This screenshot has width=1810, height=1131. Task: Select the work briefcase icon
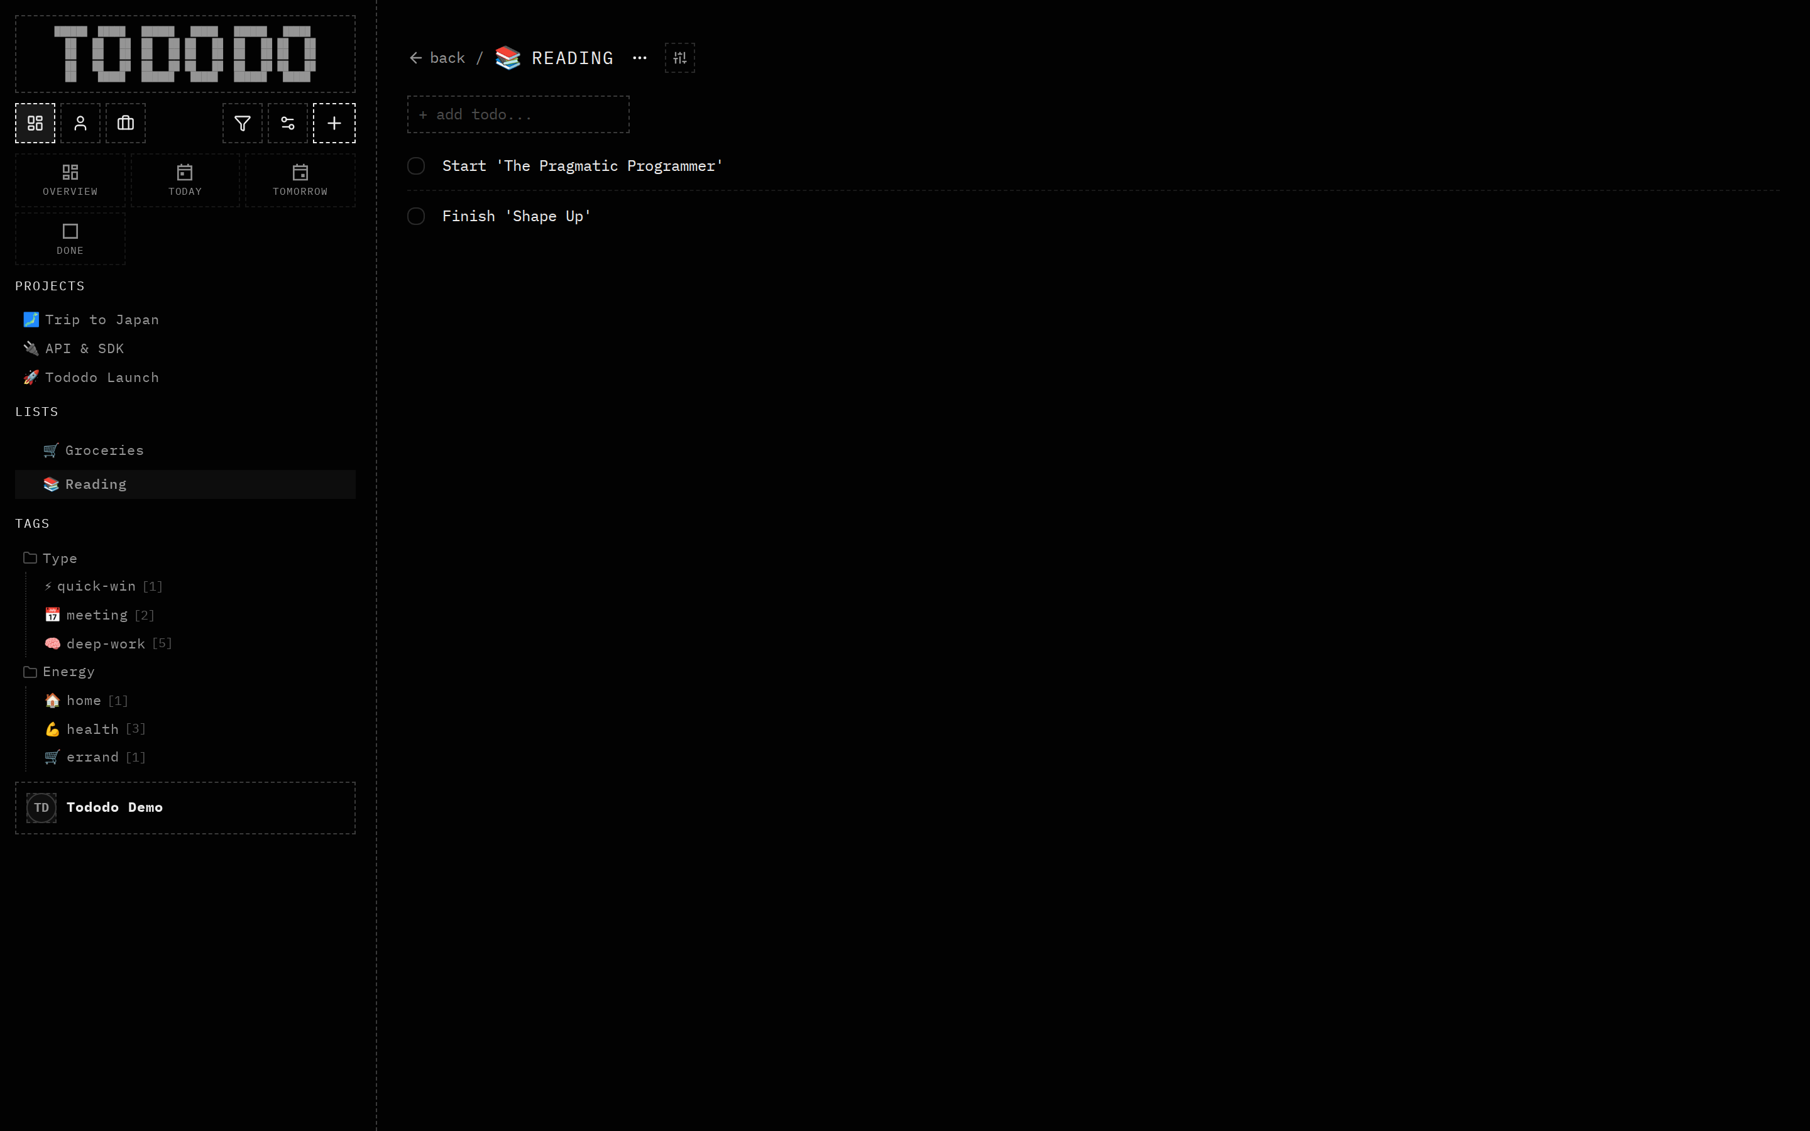[x=126, y=123]
